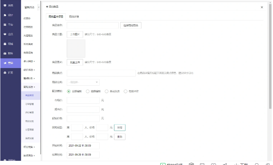The height and width of the screenshot is (165, 273).
Task: Open the 评价管理 submenu item
Action: [29, 113]
